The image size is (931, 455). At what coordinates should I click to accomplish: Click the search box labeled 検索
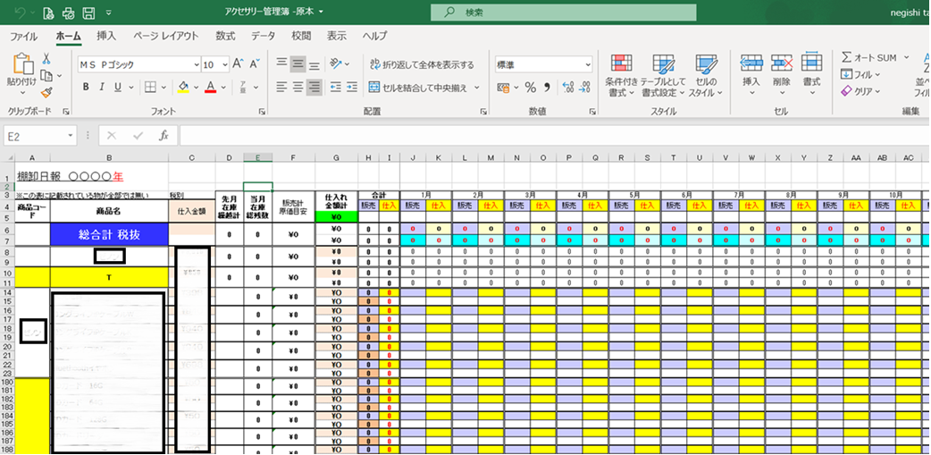[564, 12]
